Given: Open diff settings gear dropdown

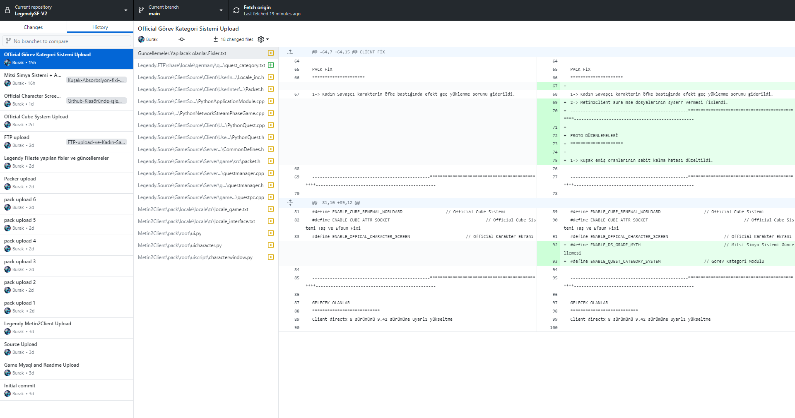Looking at the screenshot, I should [263, 39].
